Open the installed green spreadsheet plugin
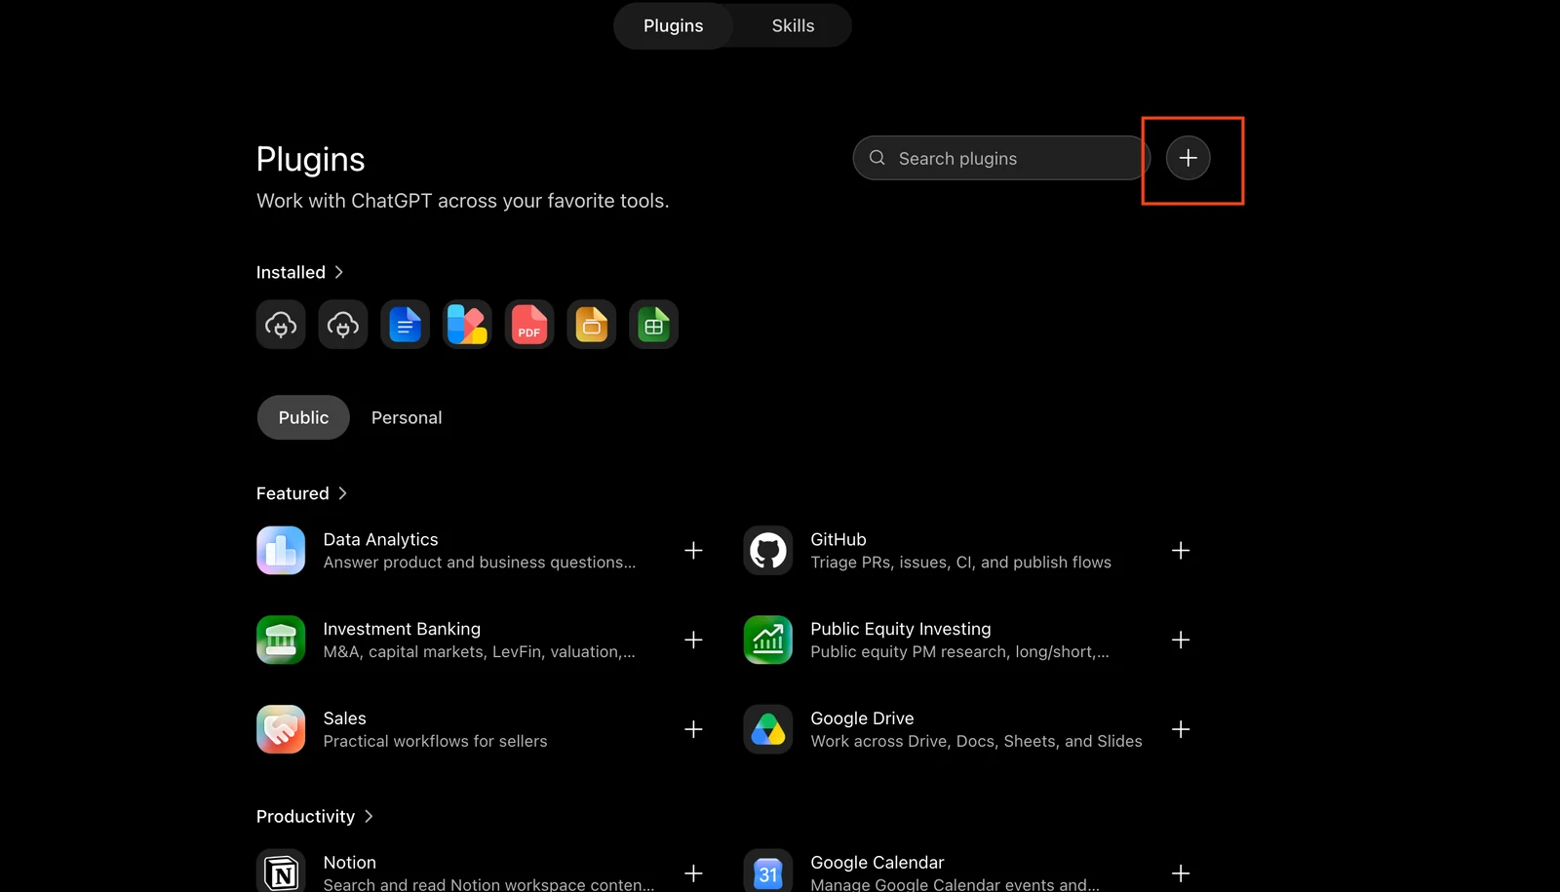This screenshot has width=1560, height=892. 653,325
